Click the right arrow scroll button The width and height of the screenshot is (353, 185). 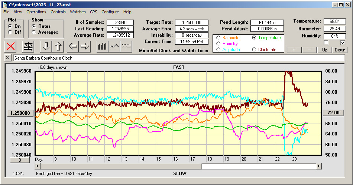[x=85, y=46]
